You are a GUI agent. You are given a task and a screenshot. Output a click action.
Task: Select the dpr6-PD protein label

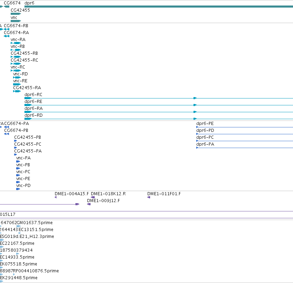pyautogui.click(x=205, y=130)
